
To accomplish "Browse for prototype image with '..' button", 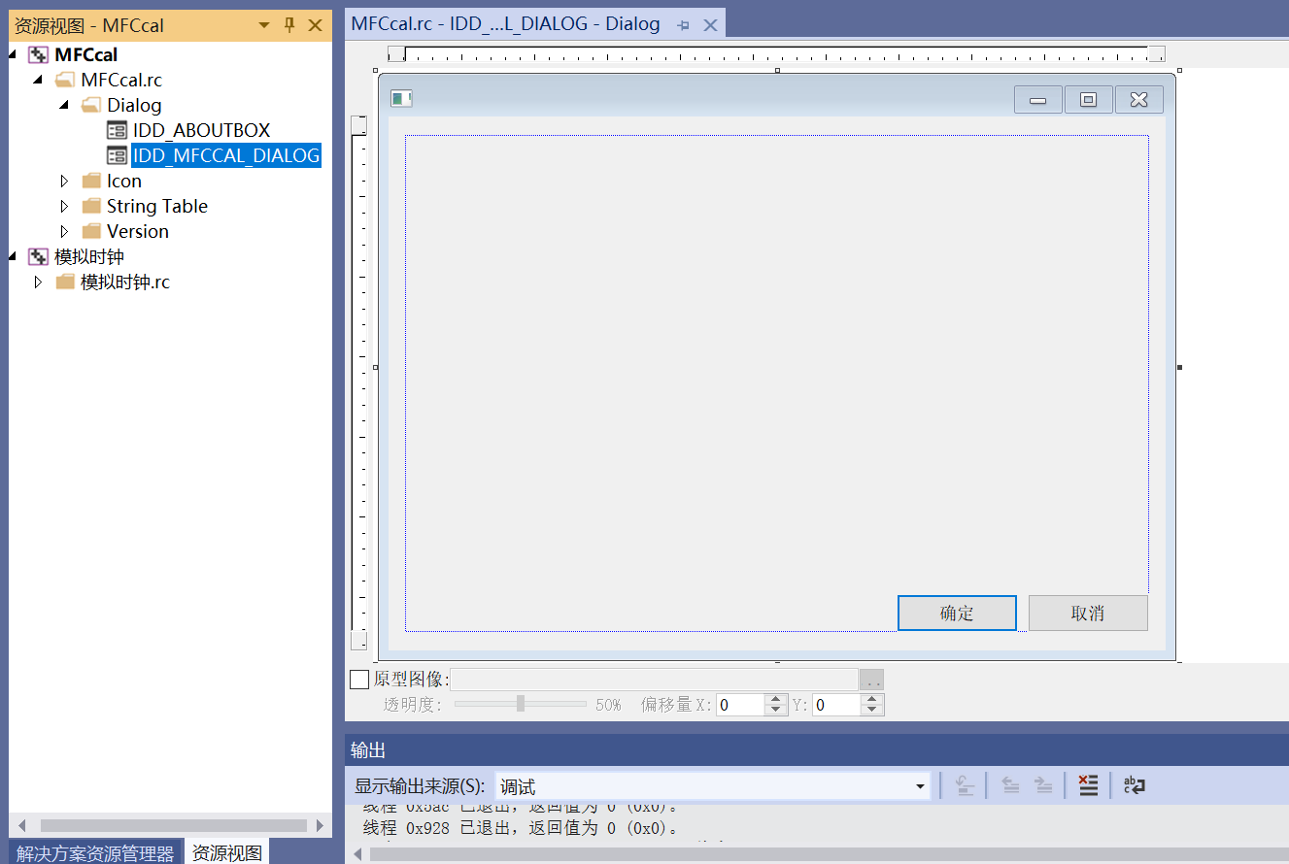I will click(871, 680).
